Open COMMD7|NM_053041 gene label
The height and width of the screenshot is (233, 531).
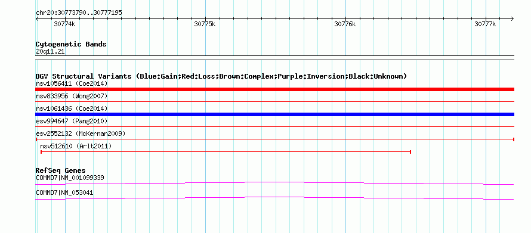[x=64, y=192]
